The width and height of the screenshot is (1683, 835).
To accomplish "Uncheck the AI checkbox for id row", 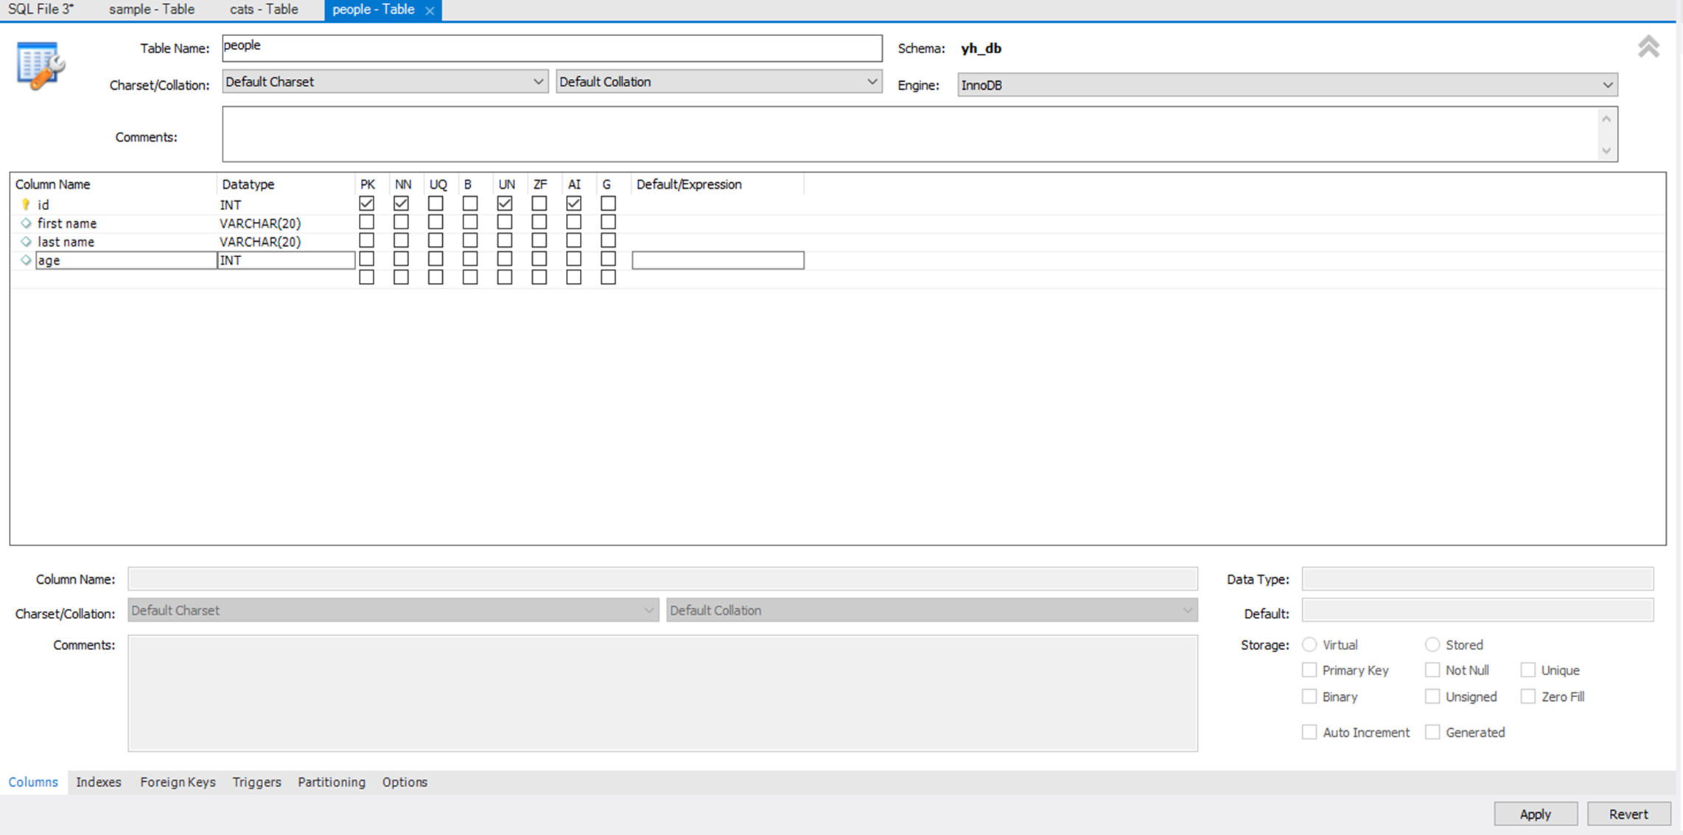I will pos(573,203).
